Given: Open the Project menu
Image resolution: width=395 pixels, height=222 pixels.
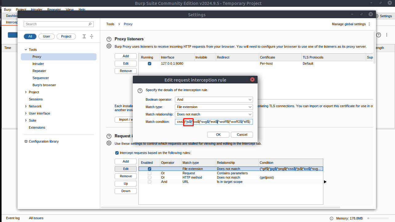Looking at the screenshot, I should click(21, 10).
